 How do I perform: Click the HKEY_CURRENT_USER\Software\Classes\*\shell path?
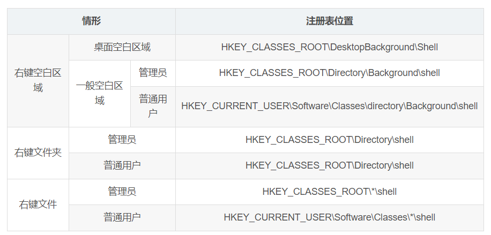tap(329, 217)
